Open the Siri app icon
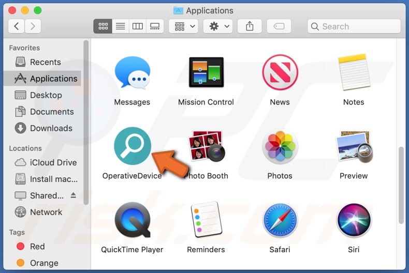This screenshot has width=409, height=273. [x=354, y=220]
